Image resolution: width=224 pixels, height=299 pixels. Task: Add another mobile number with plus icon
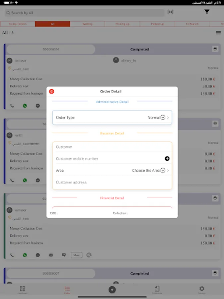(167, 159)
